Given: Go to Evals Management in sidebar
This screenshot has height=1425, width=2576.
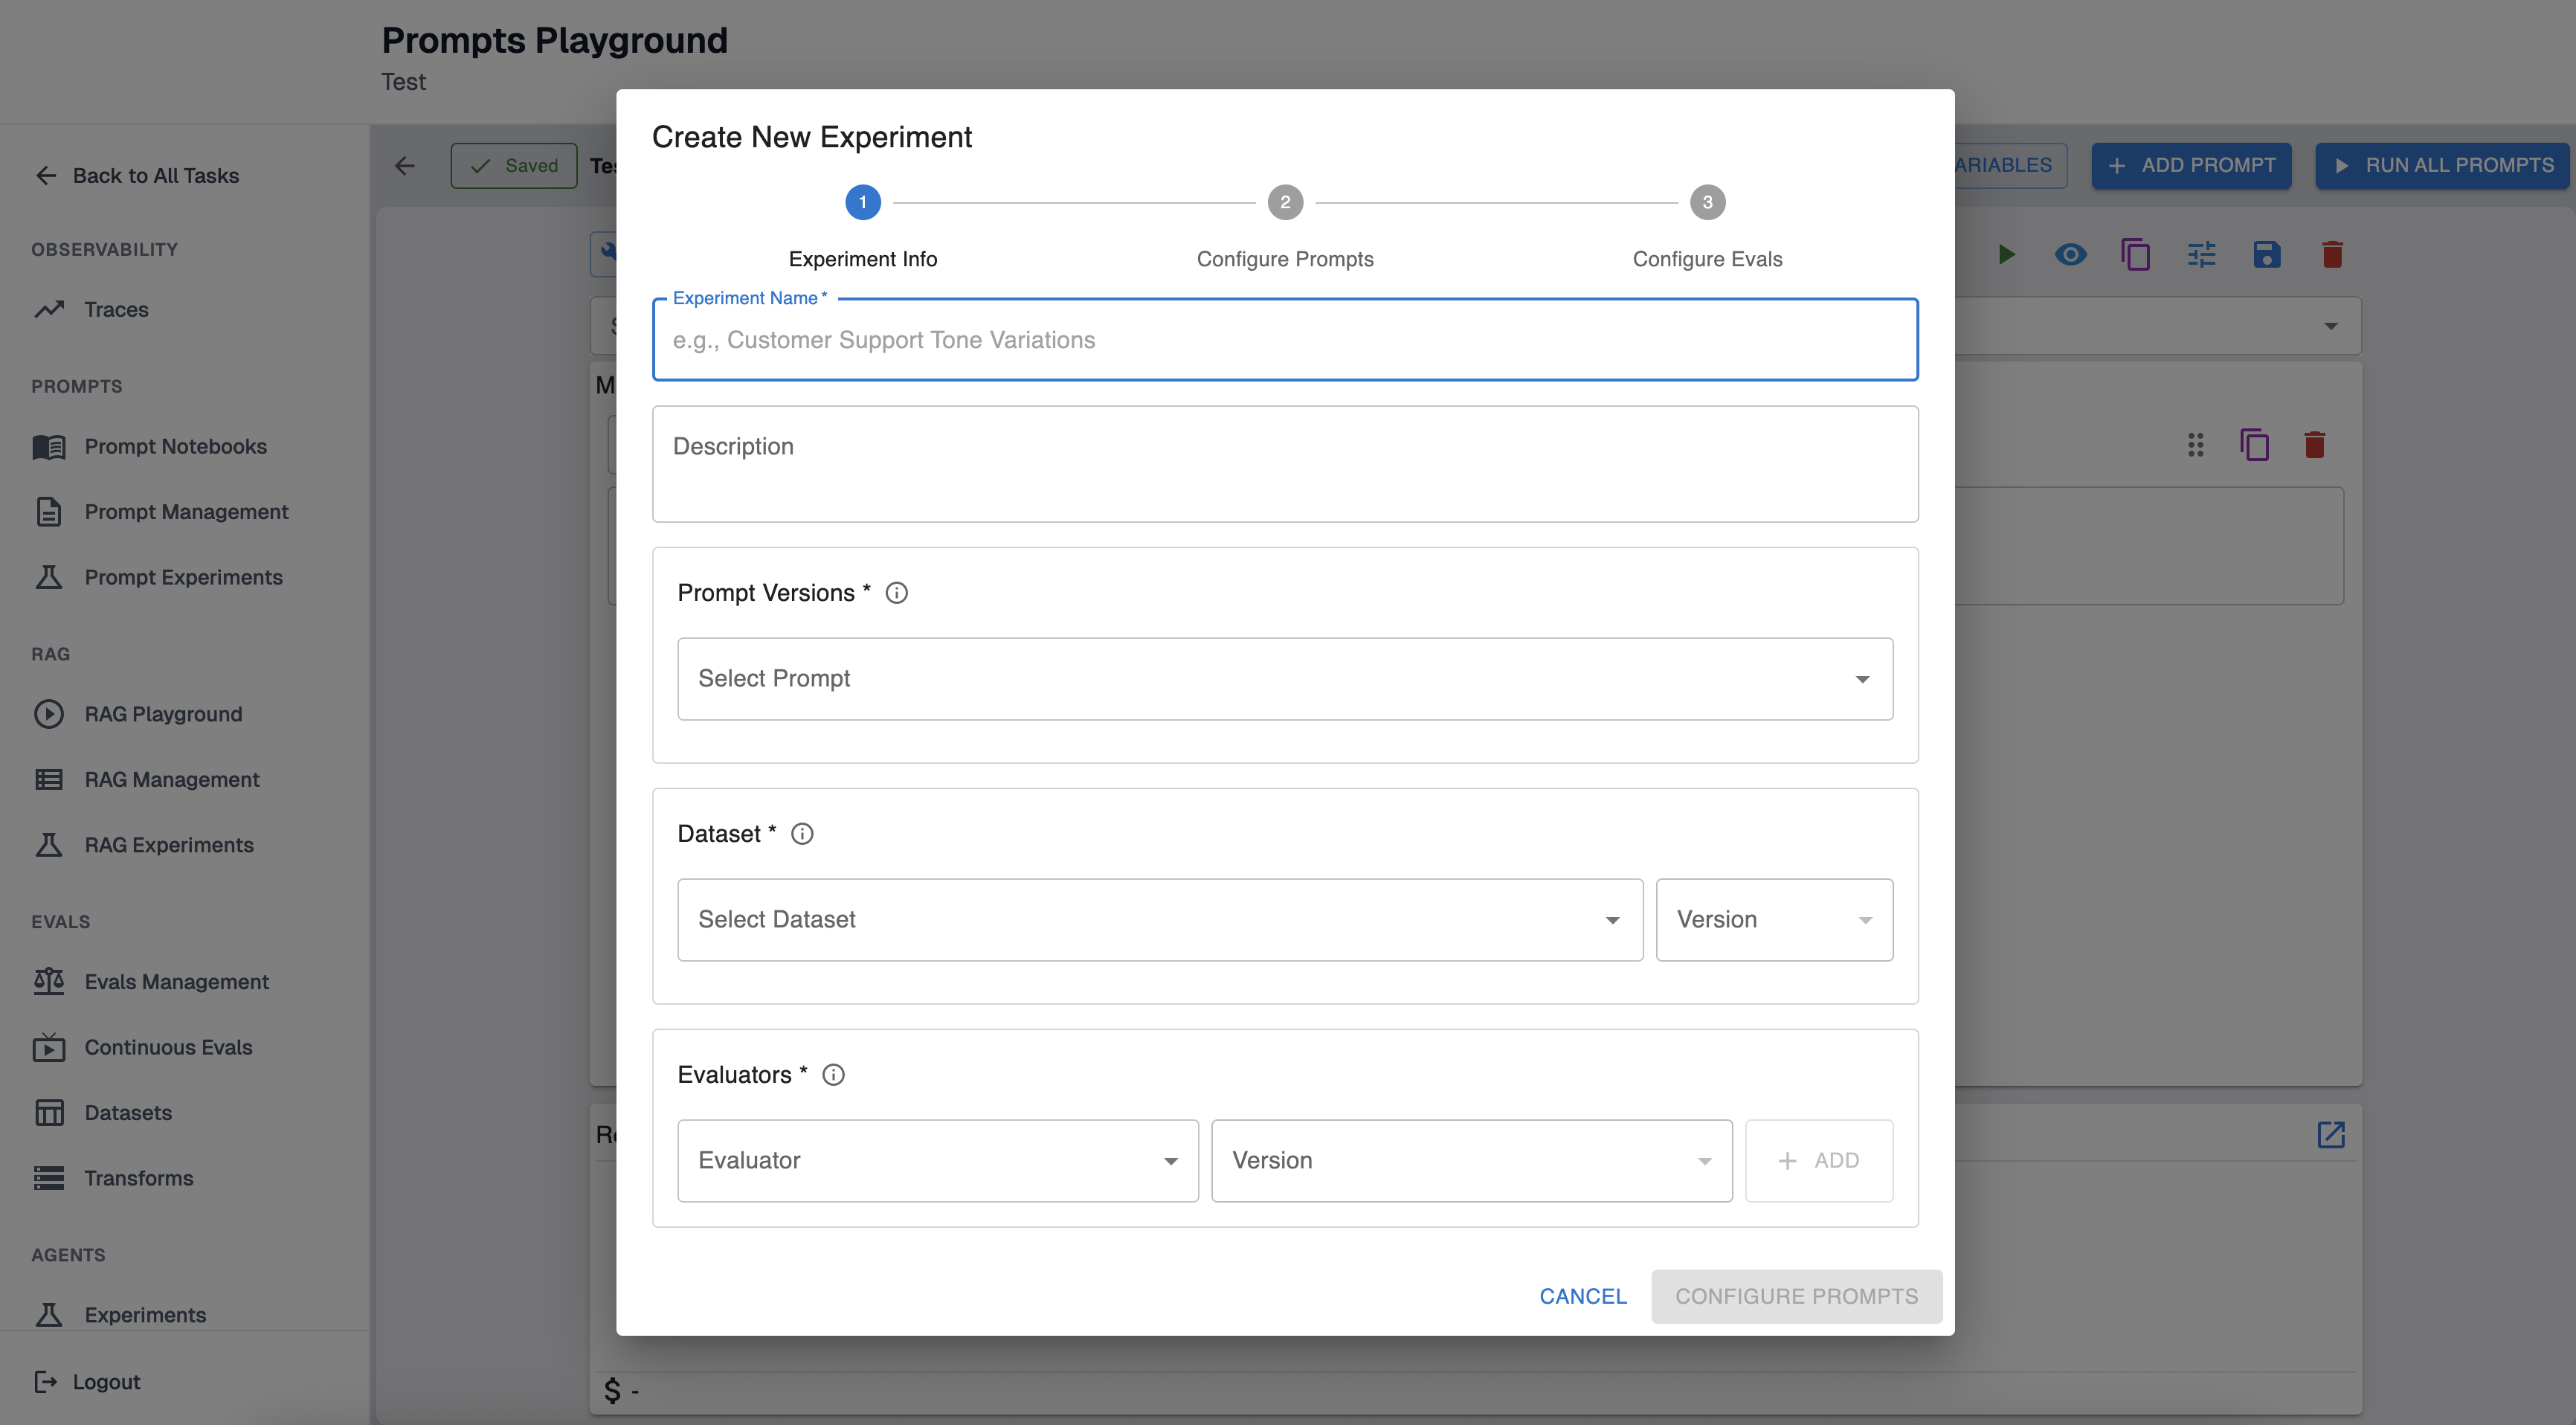Looking at the screenshot, I should point(176,982).
